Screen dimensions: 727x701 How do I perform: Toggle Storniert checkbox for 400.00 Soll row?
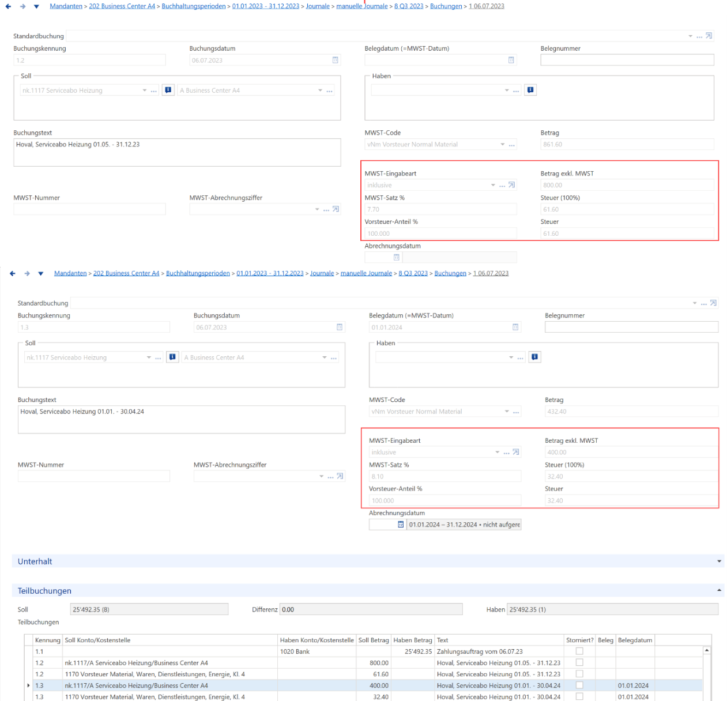coord(579,685)
